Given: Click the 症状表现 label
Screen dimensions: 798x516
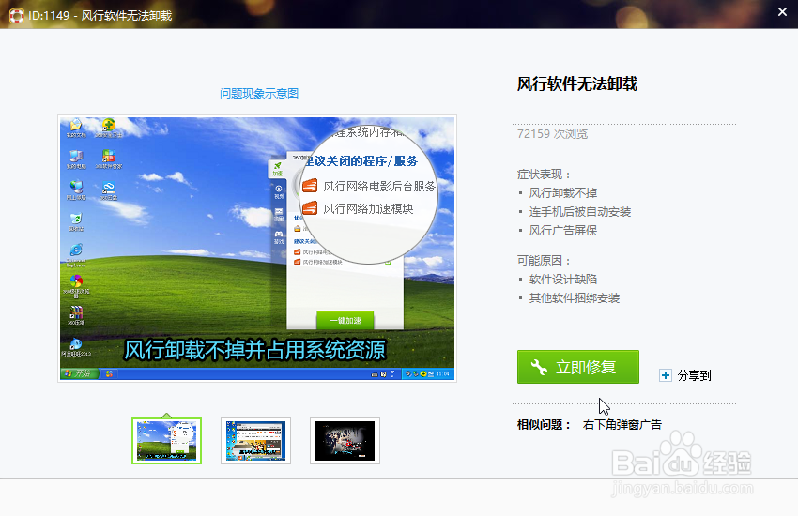Looking at the screenshot, I should pos(544,175).
